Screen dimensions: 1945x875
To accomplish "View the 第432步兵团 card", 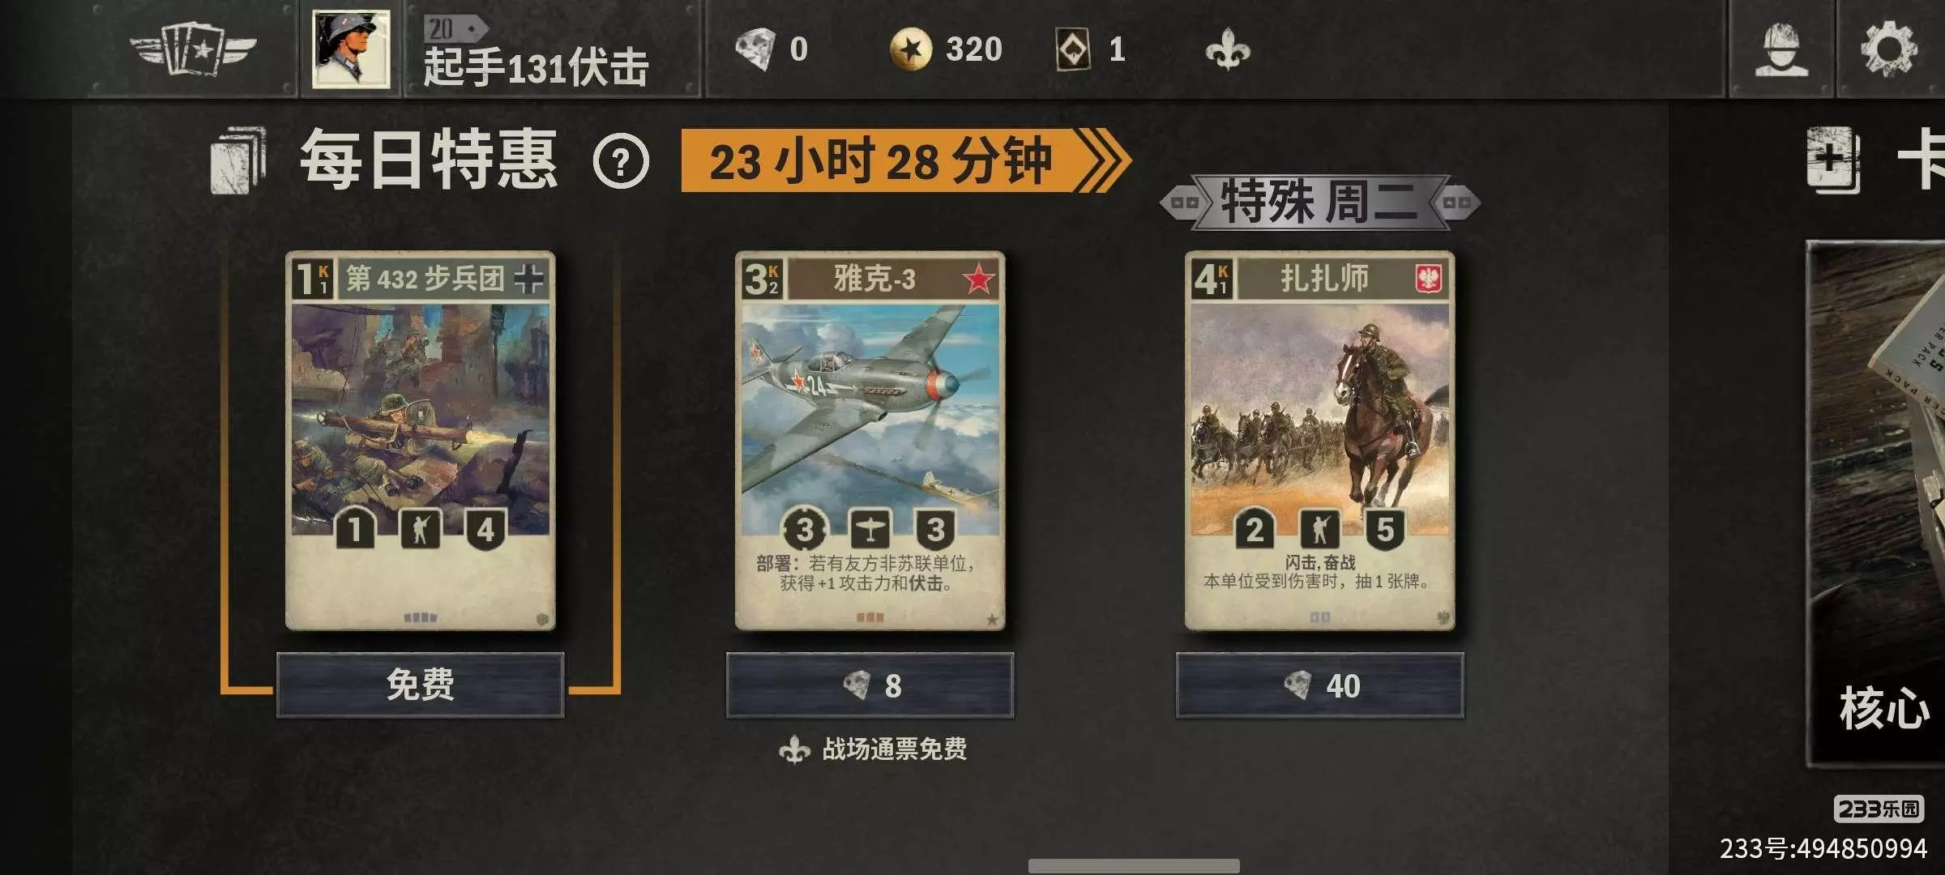I will 420,441.
